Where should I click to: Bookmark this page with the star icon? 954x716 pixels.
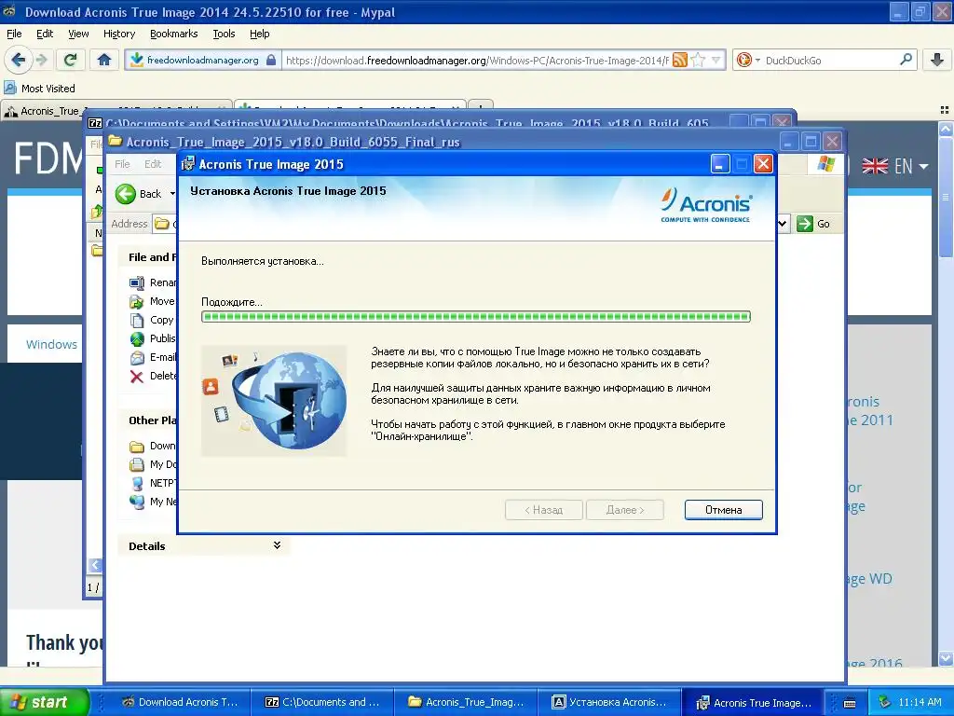tap(699, 60)
